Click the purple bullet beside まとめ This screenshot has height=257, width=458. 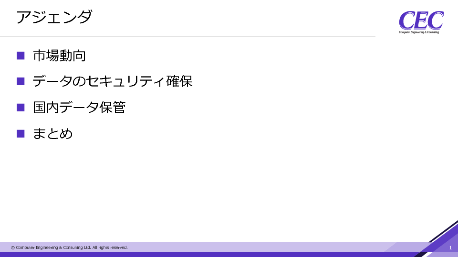click(x=21, y=133)
